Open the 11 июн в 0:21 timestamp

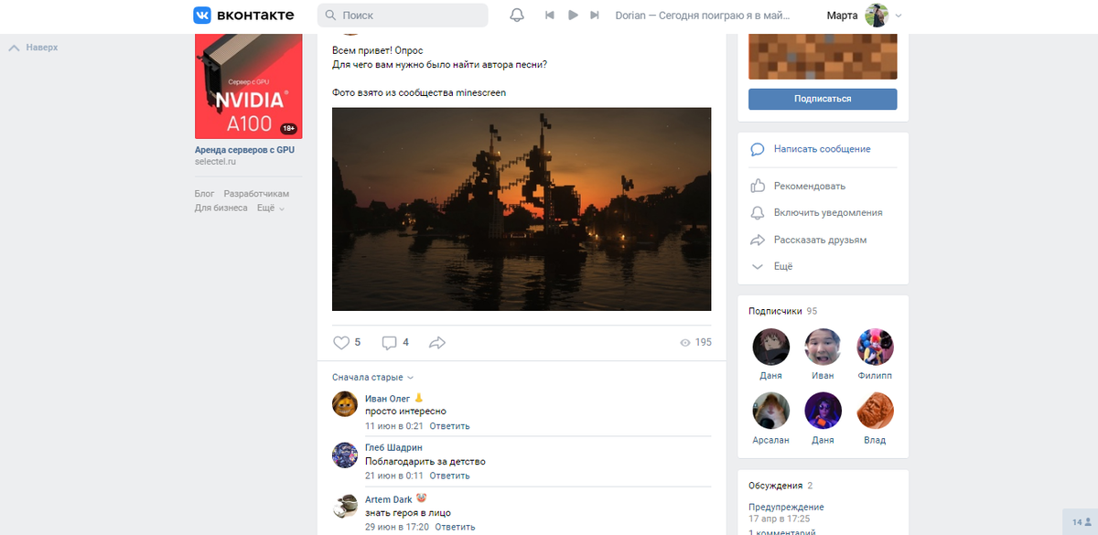(x=393, y=426)
